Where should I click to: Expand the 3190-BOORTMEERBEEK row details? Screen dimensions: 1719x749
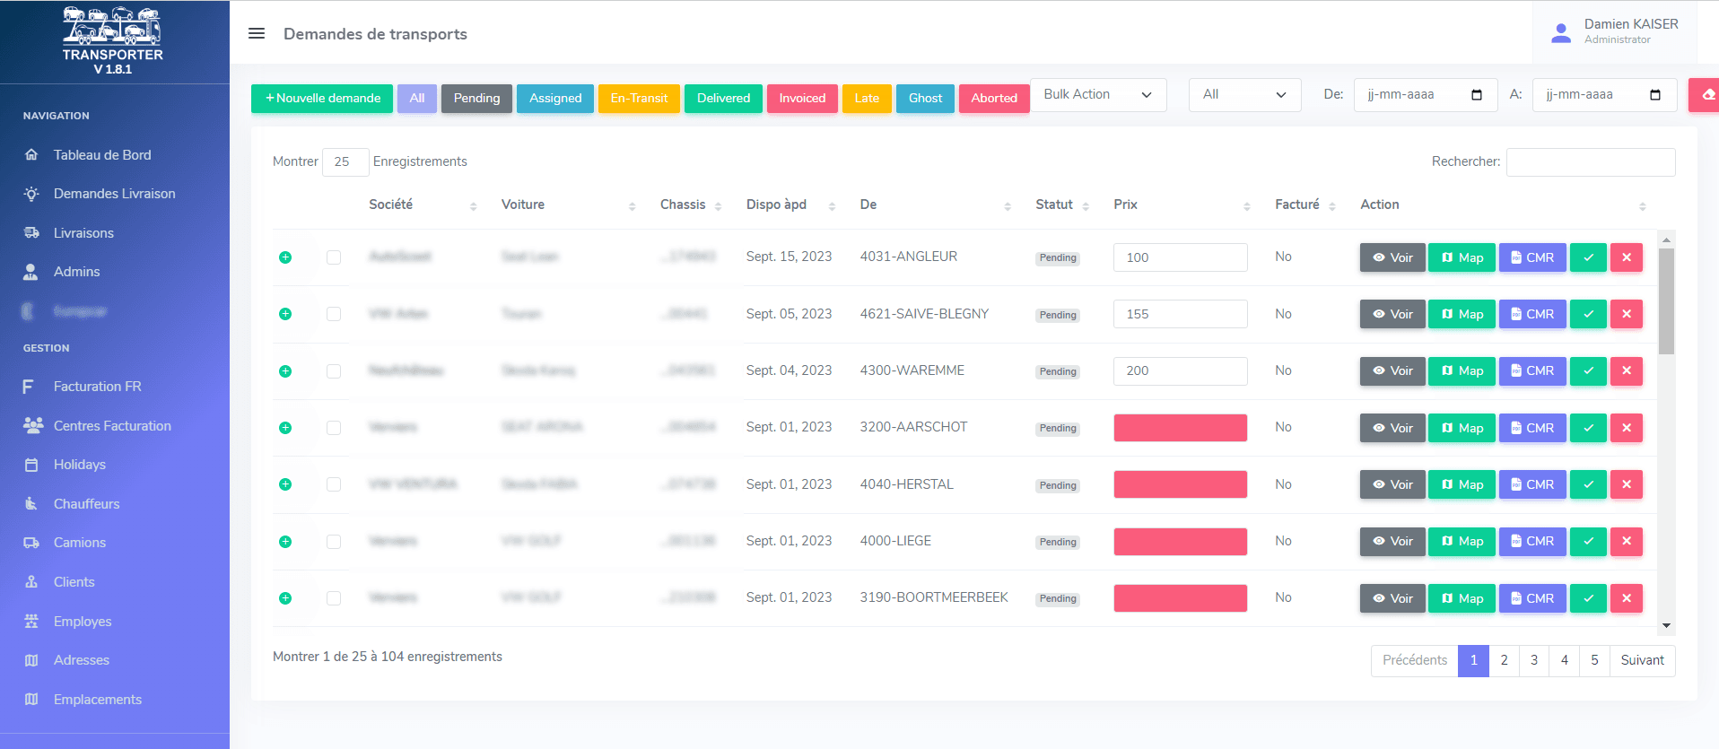(x=285, y=598)
